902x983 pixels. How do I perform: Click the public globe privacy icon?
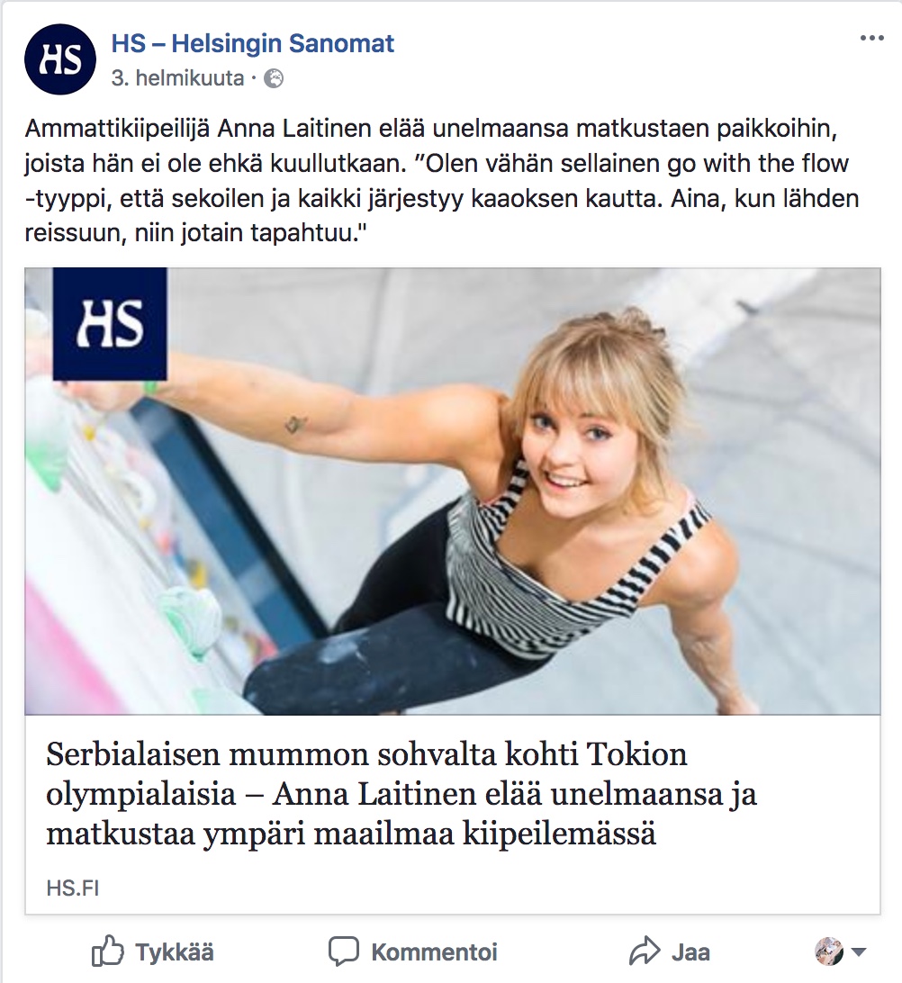coord(274,79)
